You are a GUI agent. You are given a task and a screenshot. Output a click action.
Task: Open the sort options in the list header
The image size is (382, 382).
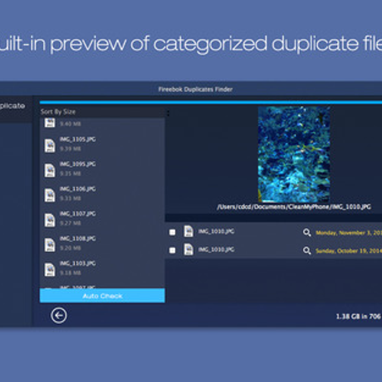tap(58, 112)
